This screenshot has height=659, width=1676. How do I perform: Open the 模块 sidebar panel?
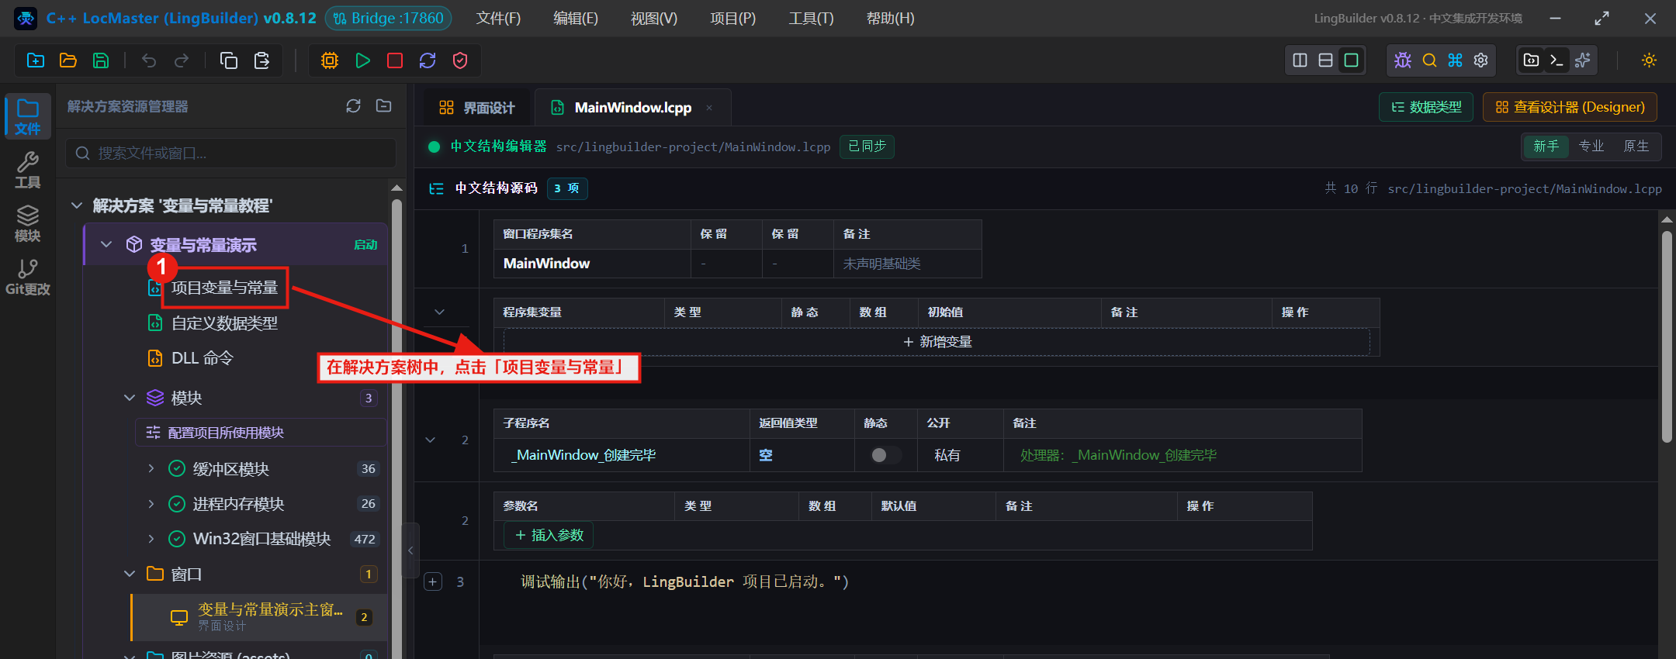click(x=28, y=223)
